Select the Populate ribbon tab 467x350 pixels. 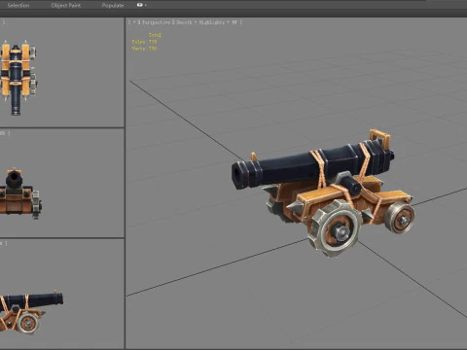coord(113,6)
